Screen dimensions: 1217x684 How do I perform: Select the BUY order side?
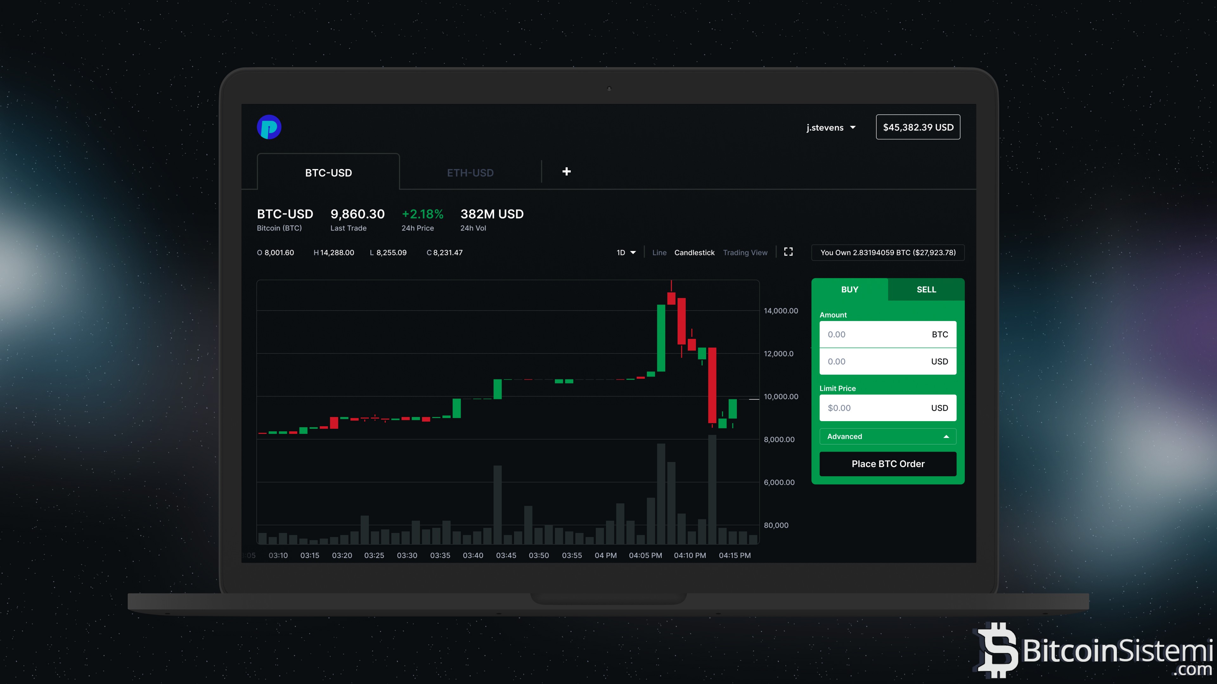(849, 289)
